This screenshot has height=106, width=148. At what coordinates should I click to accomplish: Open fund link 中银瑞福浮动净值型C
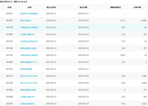(x=29, y=55)
